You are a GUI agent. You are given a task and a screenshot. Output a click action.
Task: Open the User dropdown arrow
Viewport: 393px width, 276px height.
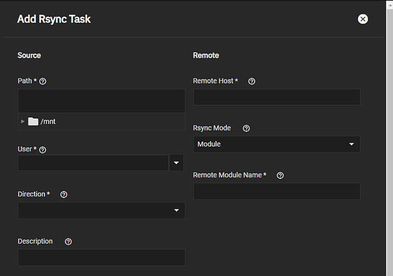[176, 163]
